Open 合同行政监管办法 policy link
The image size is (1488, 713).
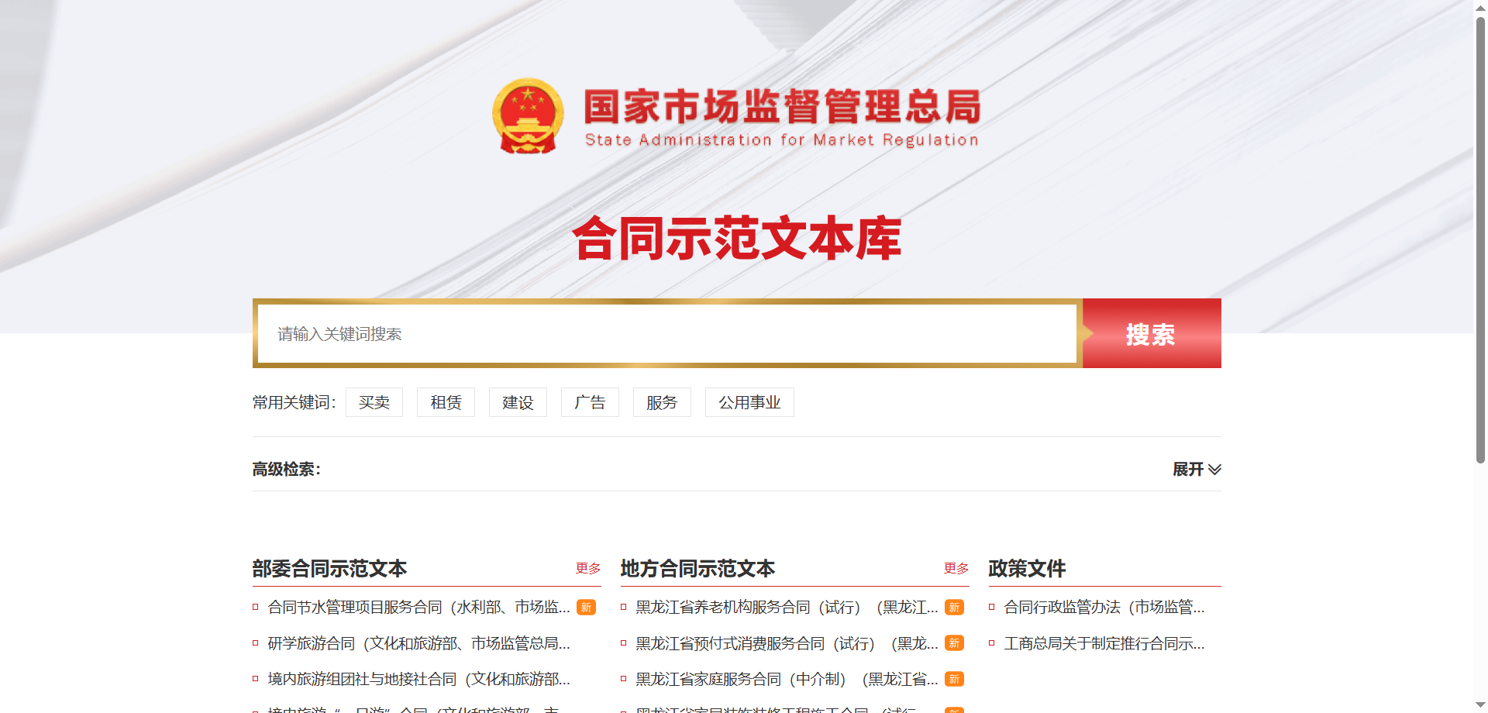point(1104,608)
